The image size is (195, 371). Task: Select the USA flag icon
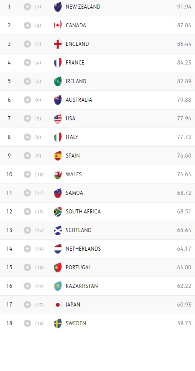tap(58, 119)
